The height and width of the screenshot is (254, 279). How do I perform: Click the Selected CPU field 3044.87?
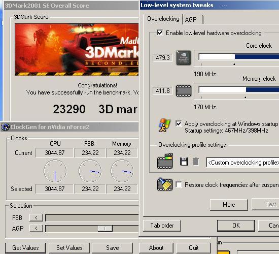[x=54, y=189]
